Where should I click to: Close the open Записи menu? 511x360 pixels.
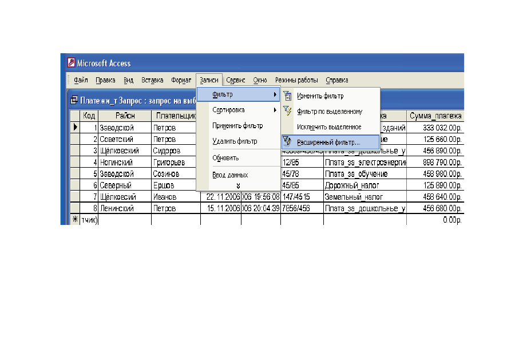(209, 80)
